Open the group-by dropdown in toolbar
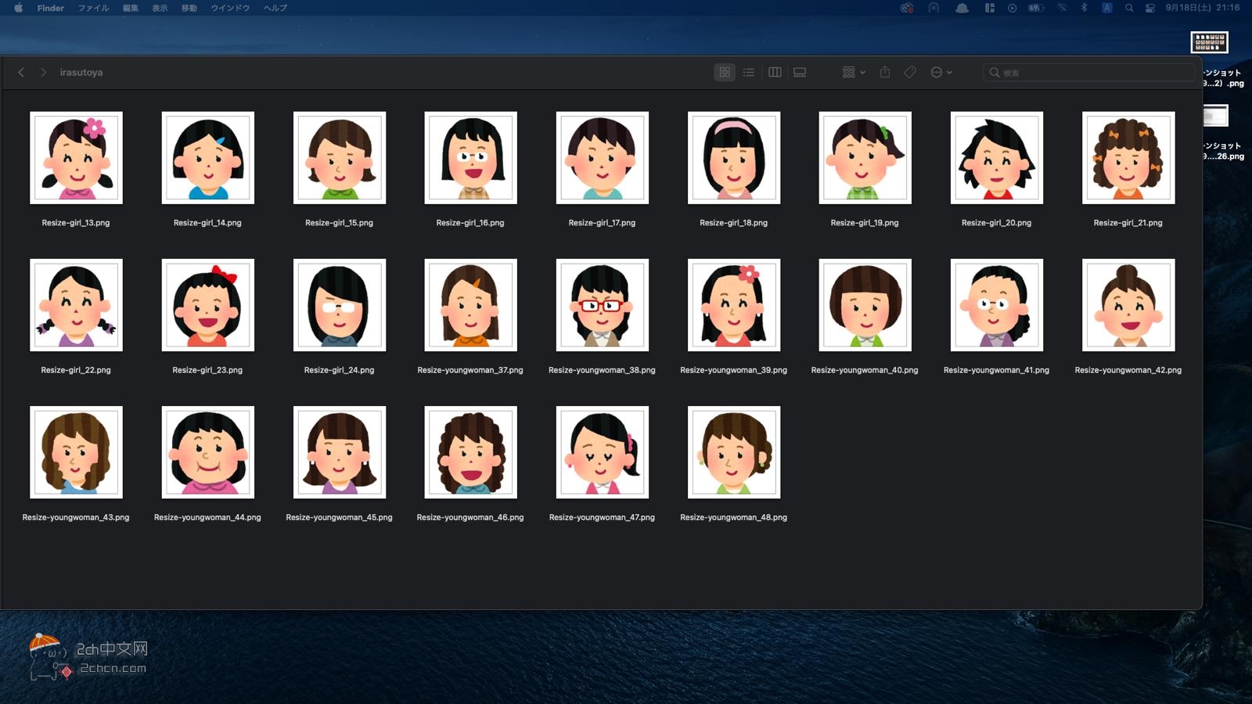Screen dimensions: 1252x704 [x=854, y=72]
